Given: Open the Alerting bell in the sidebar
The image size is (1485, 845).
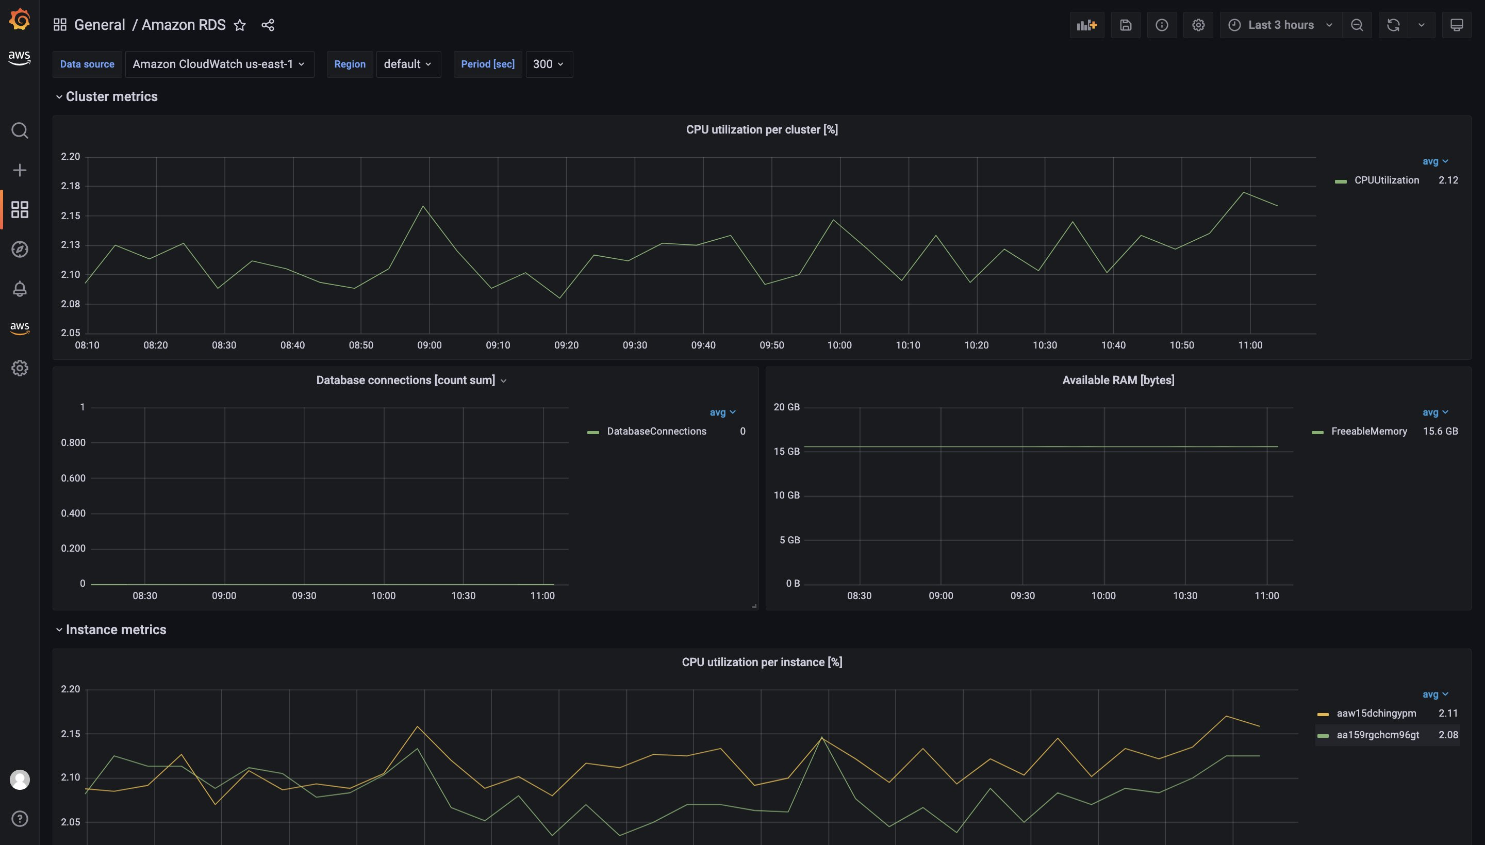Looking at the screenshot, I should [19, 288].
